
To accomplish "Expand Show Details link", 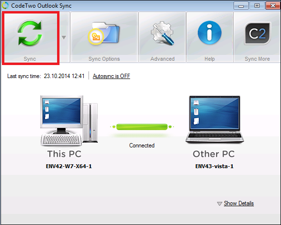I will coord(239,203).
